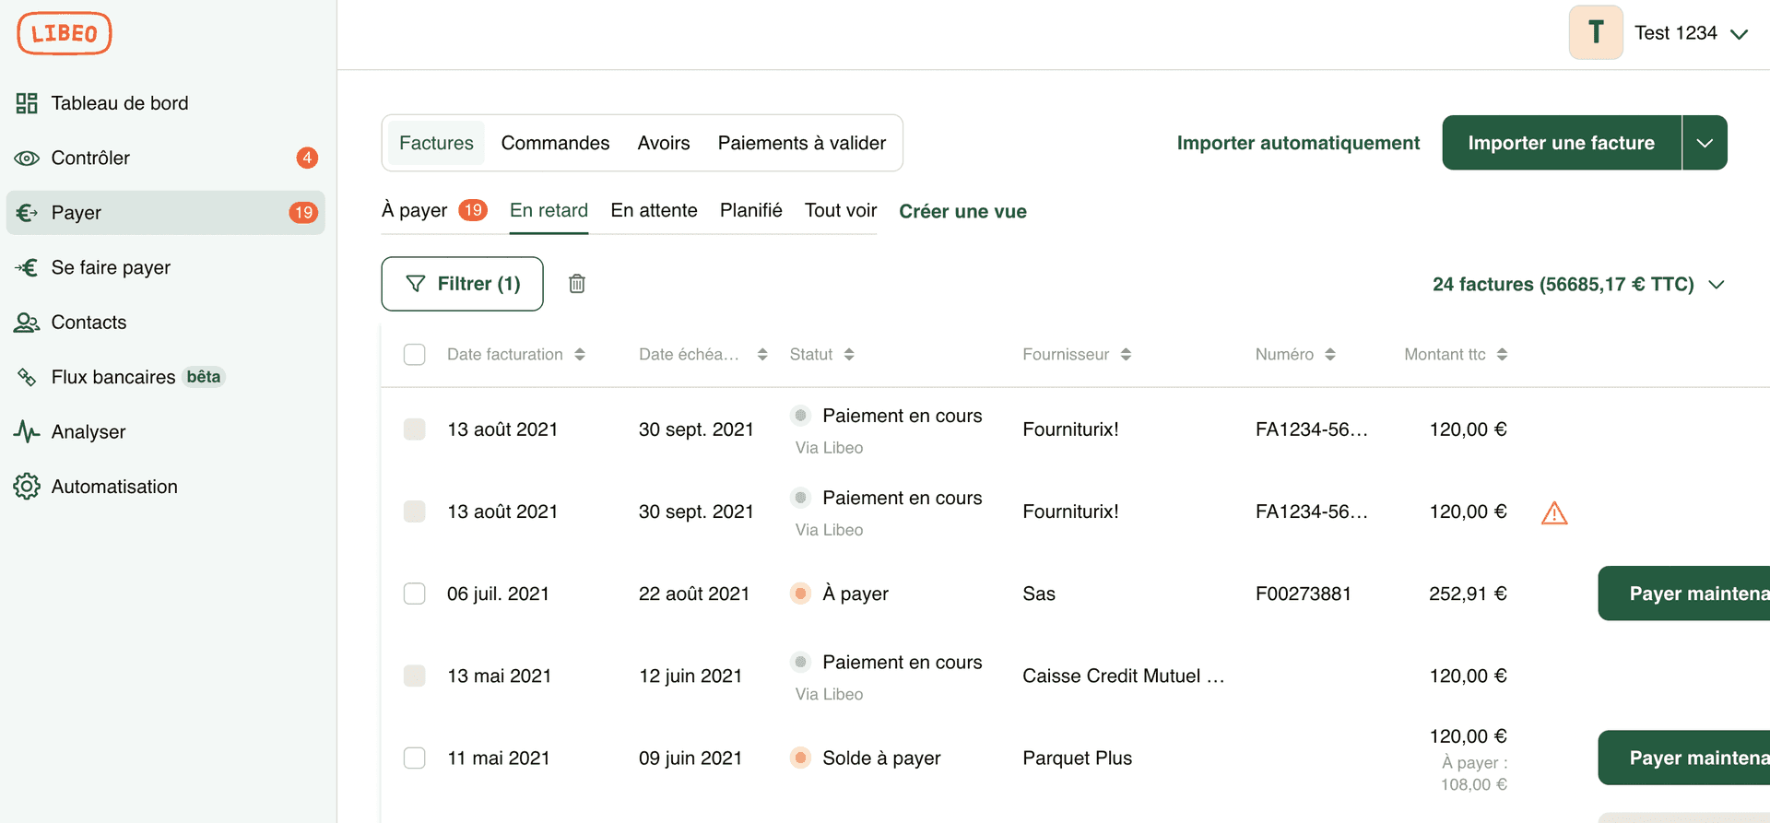
Task: Click supplier name Parquet Plus
Action: pos(1077,758)
